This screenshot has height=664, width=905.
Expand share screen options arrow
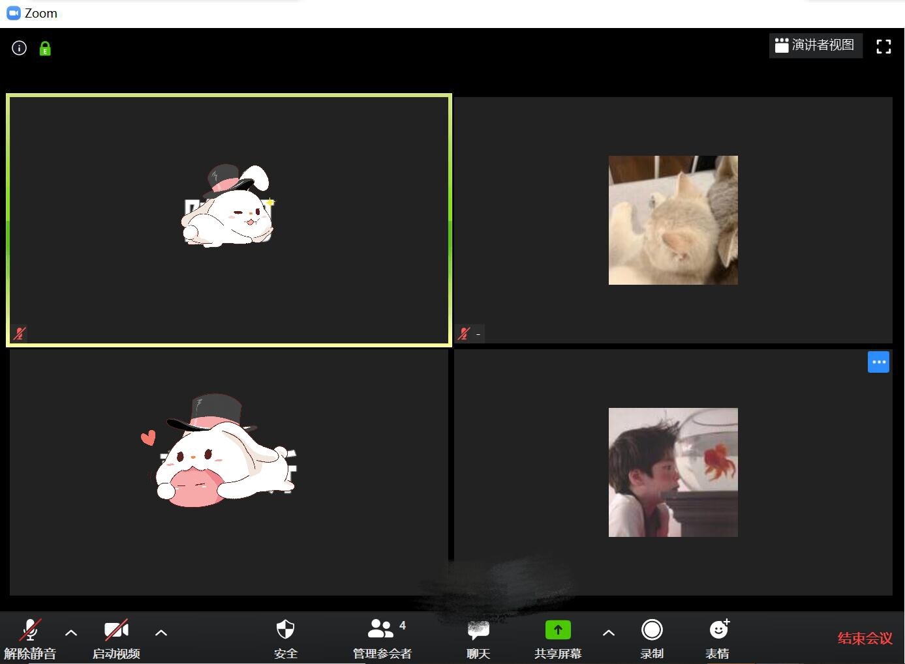coord(608,633)
